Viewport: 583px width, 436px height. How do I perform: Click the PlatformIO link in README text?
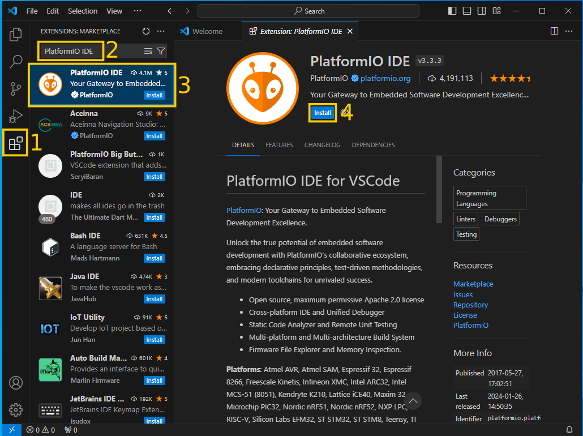(244, 210)
